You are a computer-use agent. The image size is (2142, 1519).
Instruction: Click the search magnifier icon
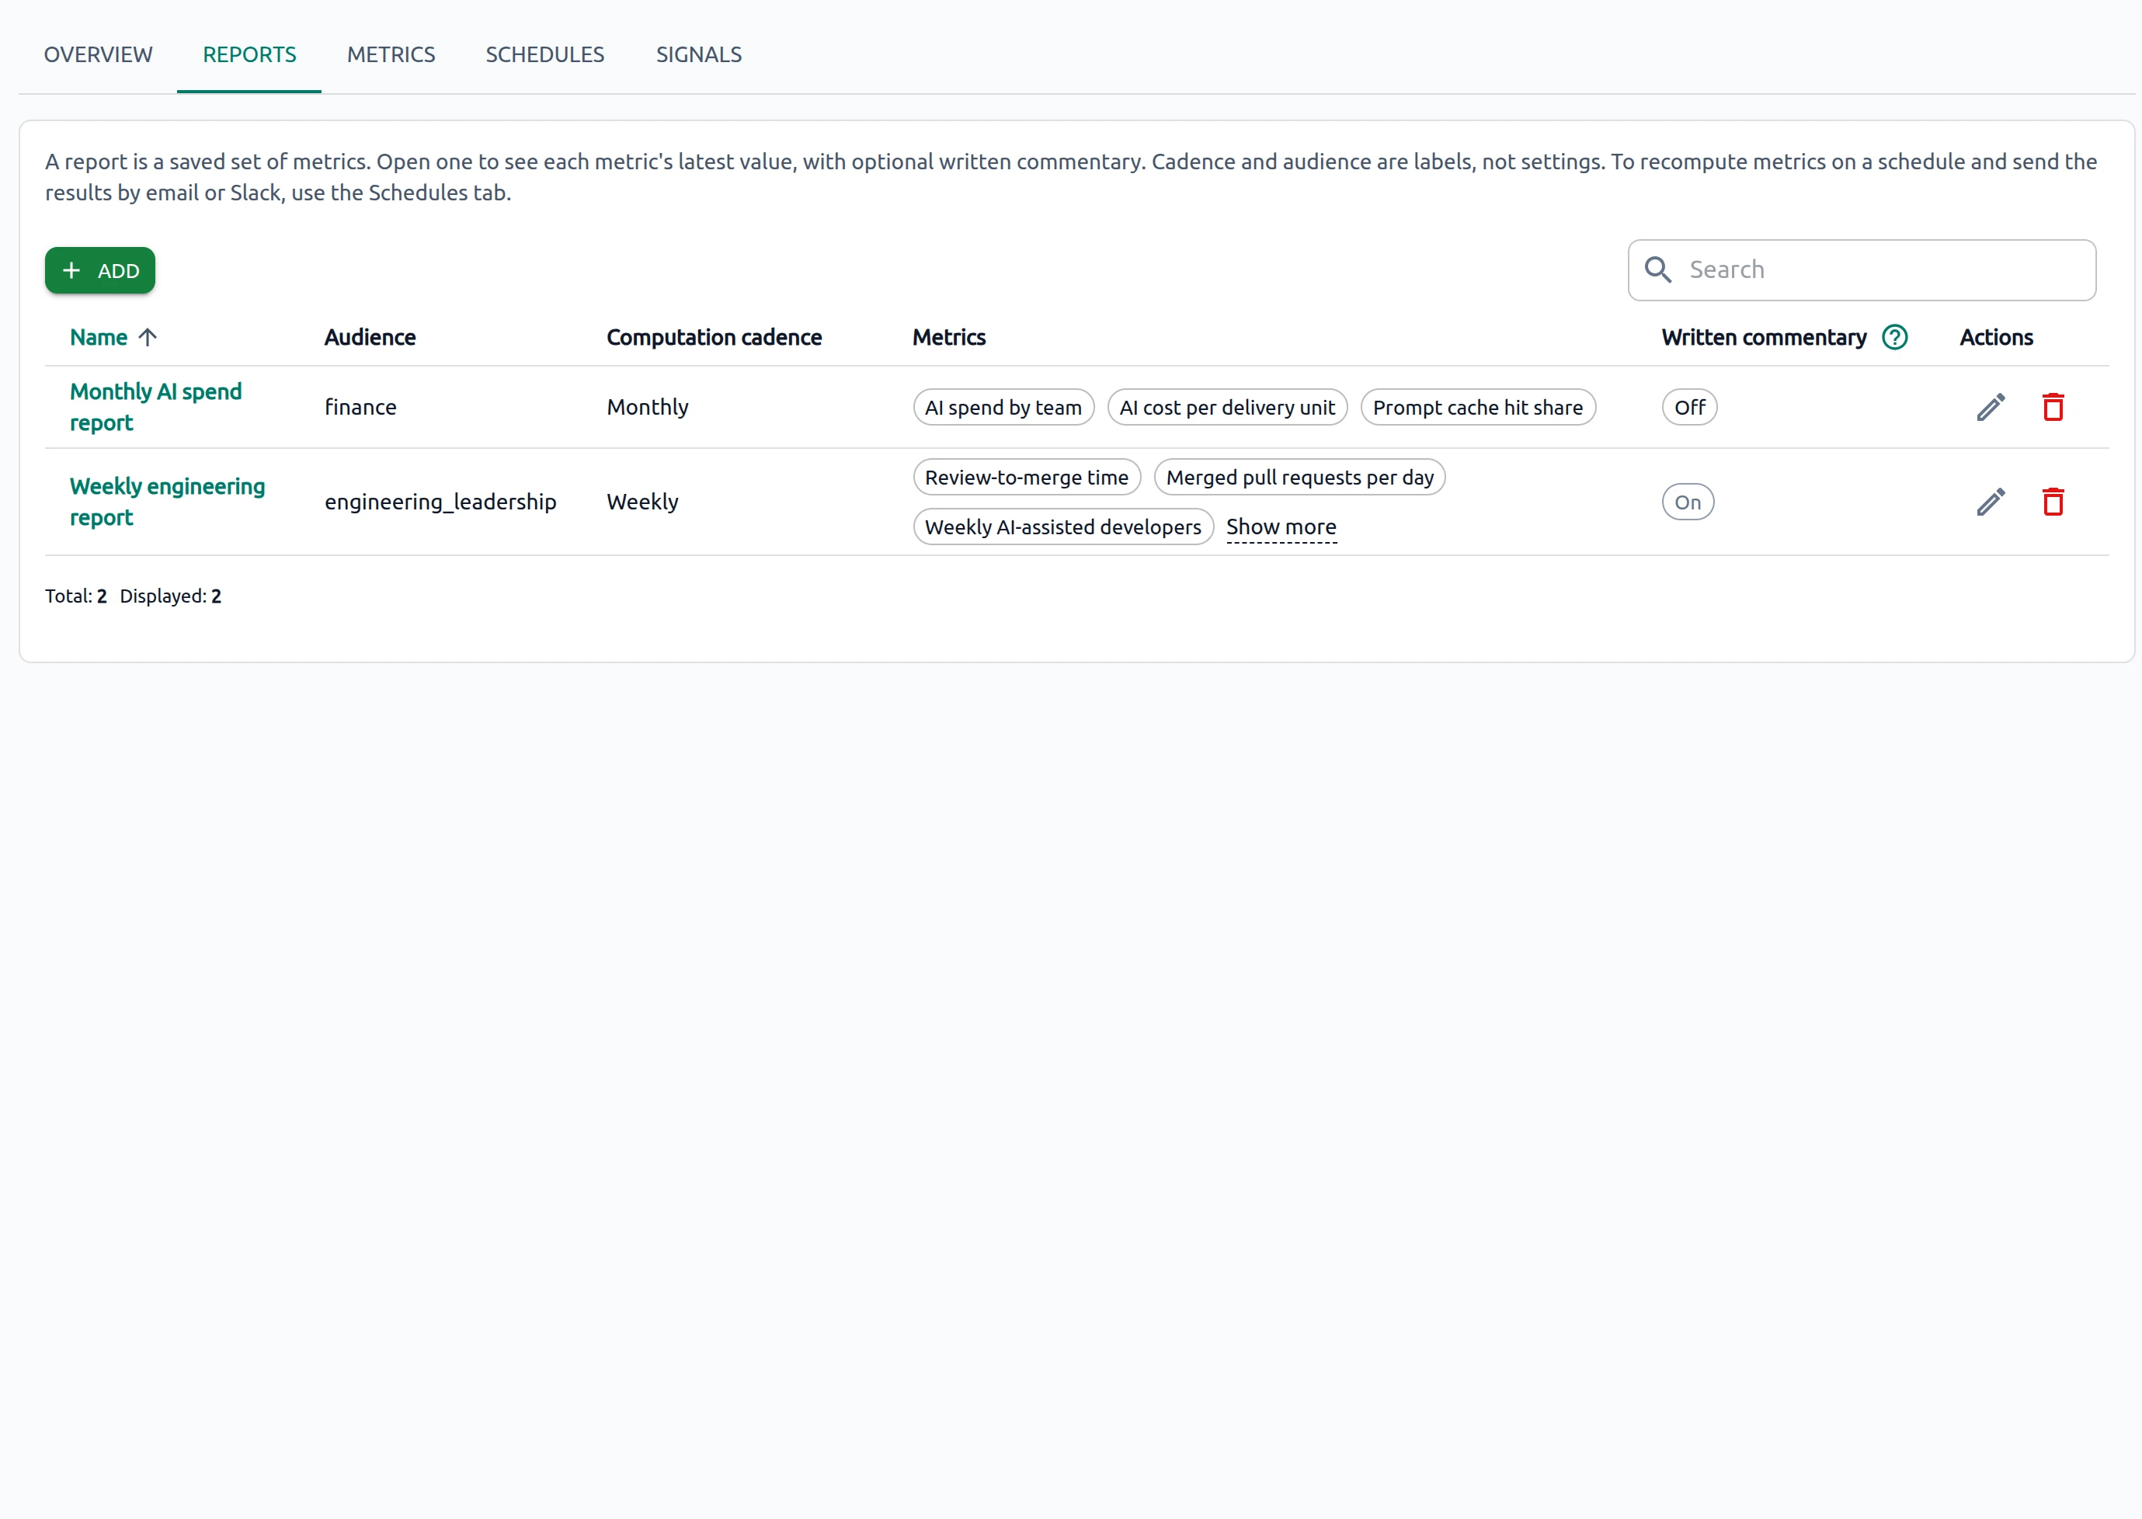click(1658, 269)
